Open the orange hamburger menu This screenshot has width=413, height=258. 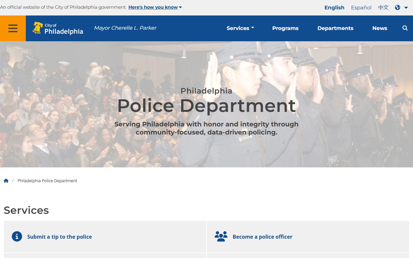(13, 28)
